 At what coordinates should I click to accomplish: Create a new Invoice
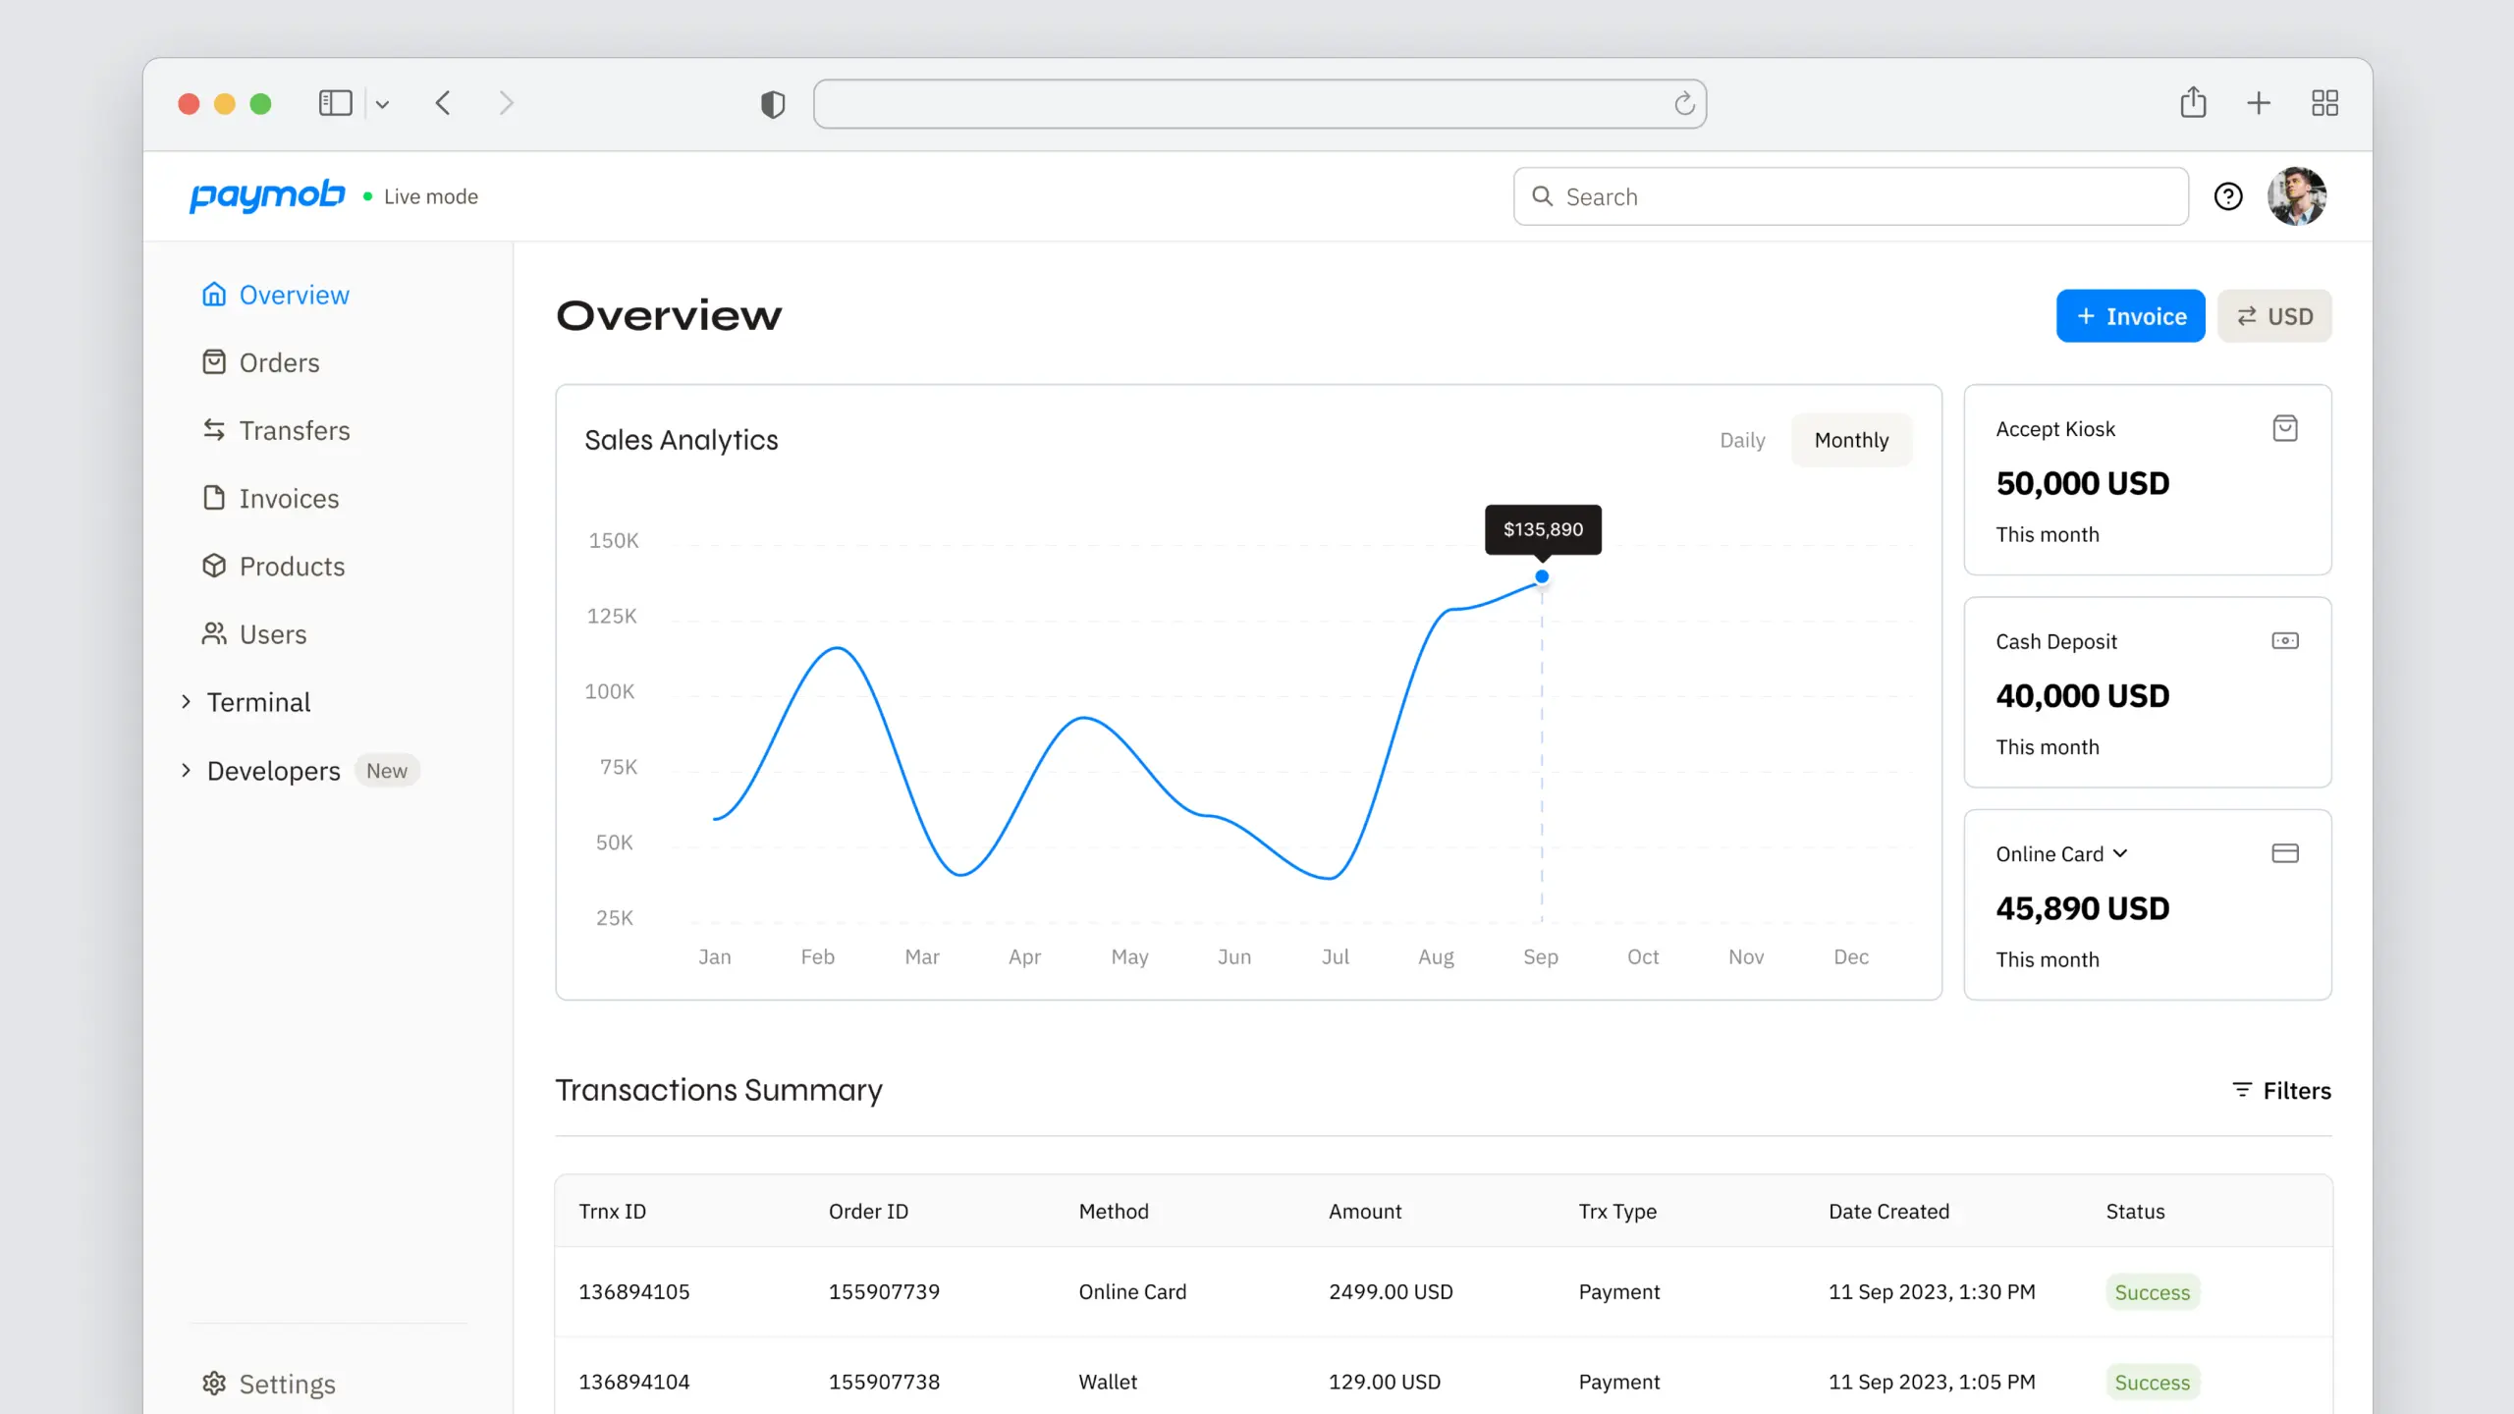click(2130, 315)
